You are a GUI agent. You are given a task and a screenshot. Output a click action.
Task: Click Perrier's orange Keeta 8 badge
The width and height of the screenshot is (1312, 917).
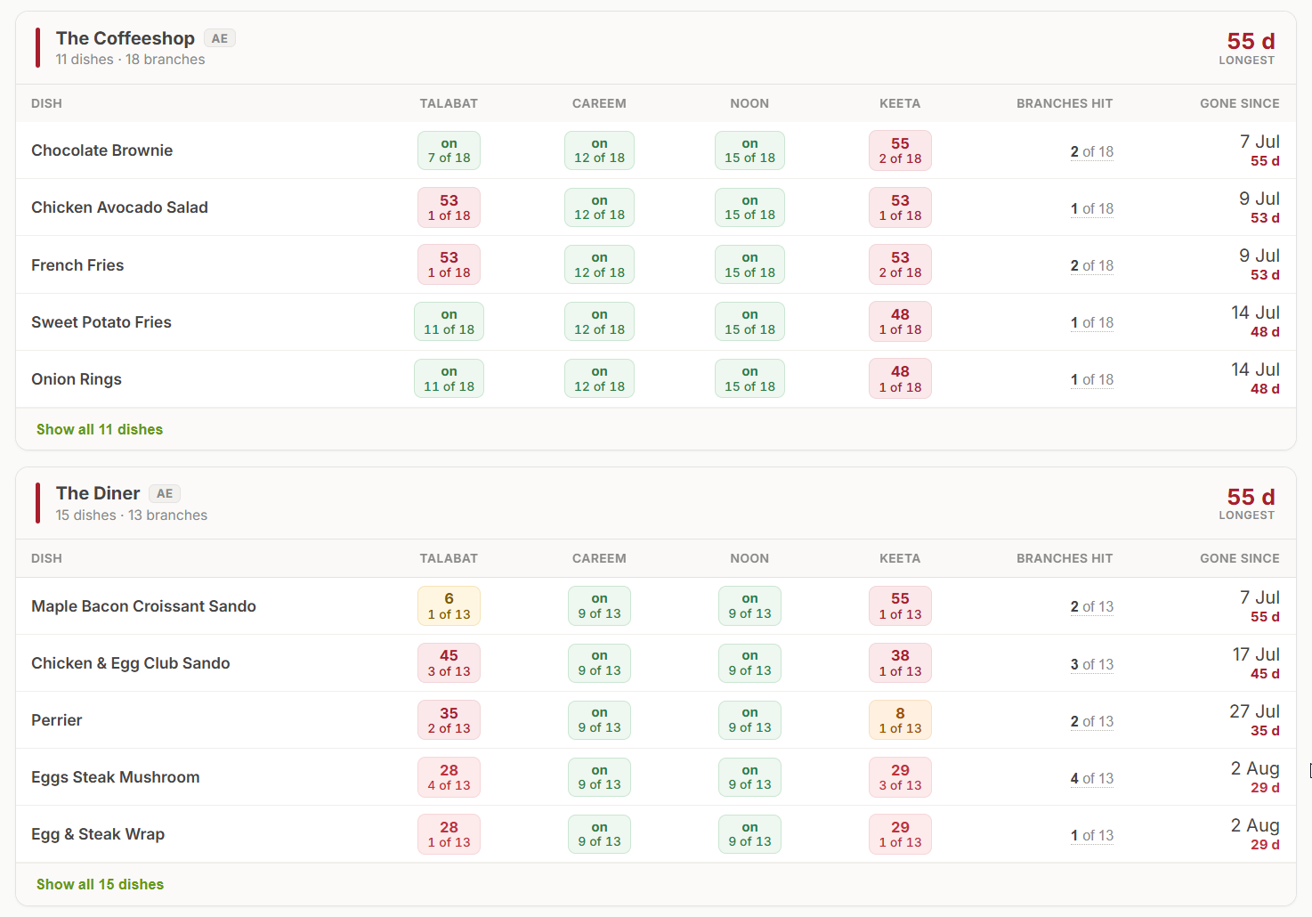pyautogui.click(x=900, y=719)
